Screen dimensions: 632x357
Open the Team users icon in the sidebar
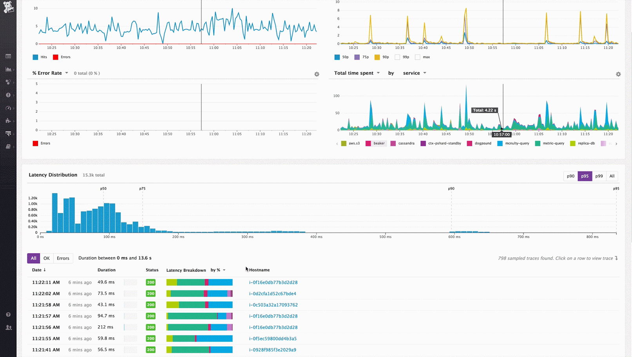[x=8, y=328]
